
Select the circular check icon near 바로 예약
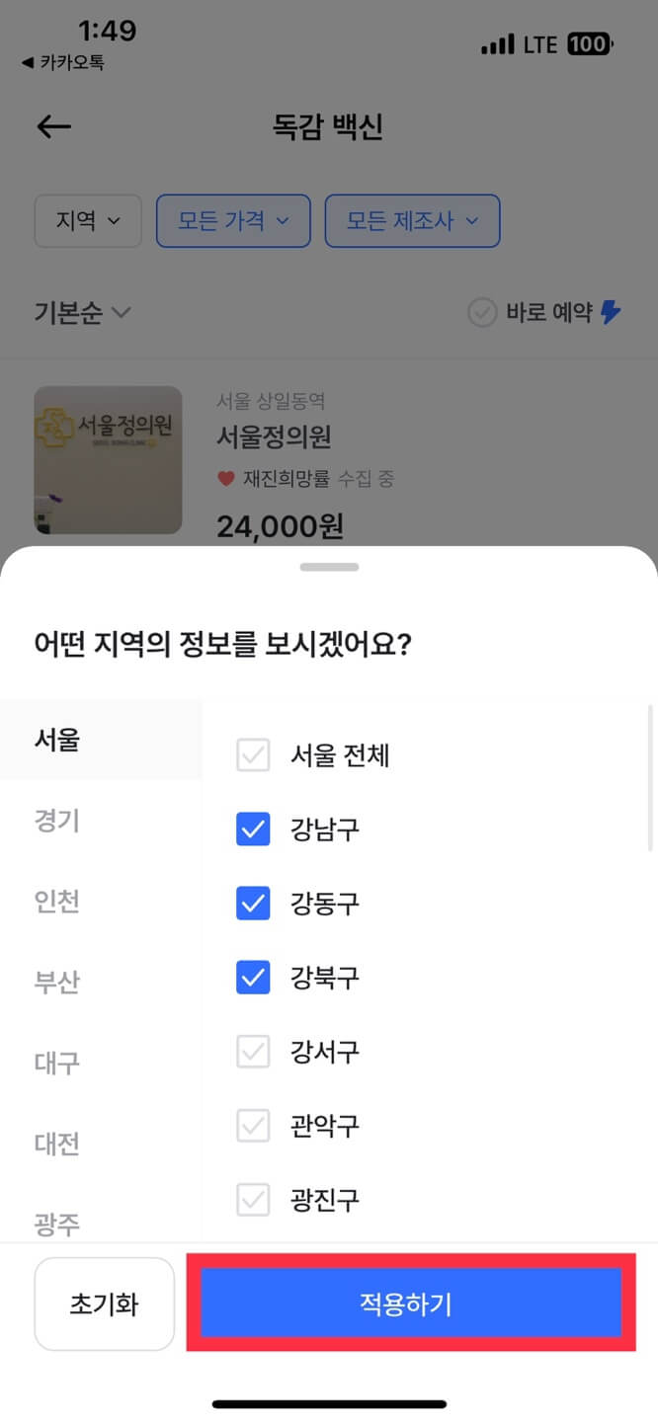tap(481, 312)
